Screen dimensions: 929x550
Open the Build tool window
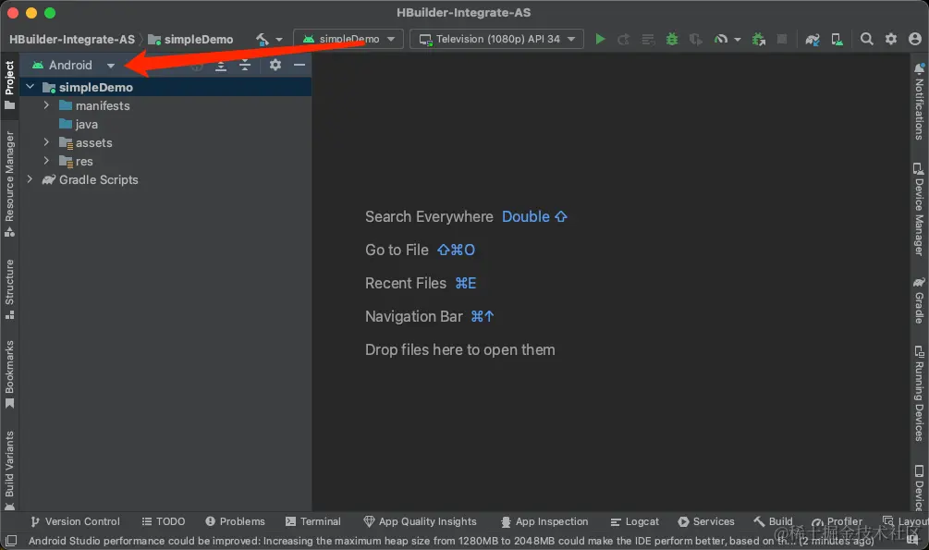coord(773,521)
